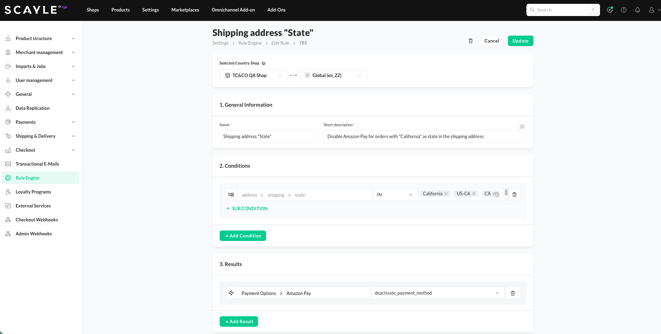Remove the CA tag

494,194
